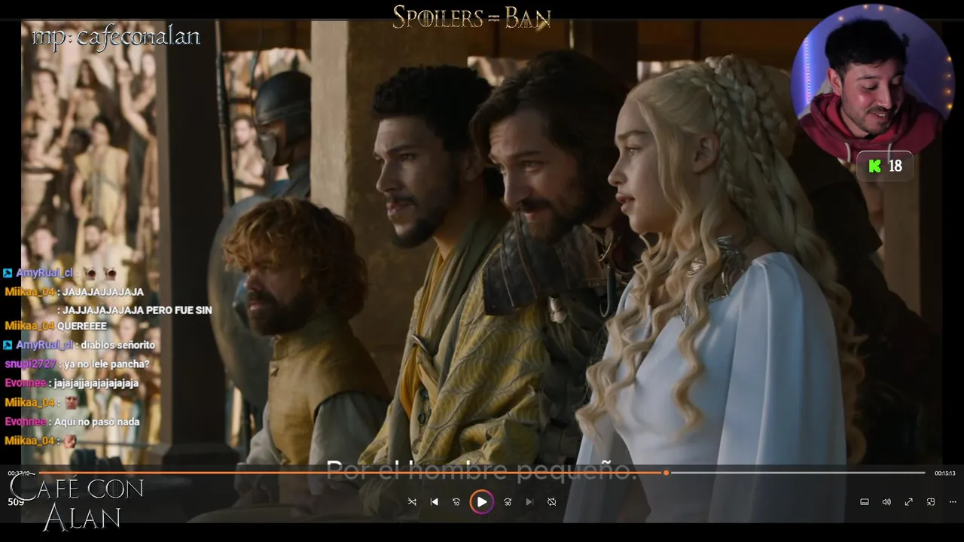
Task: Click chat message 'ya no lele pancha?'
Action: (107, 364)
